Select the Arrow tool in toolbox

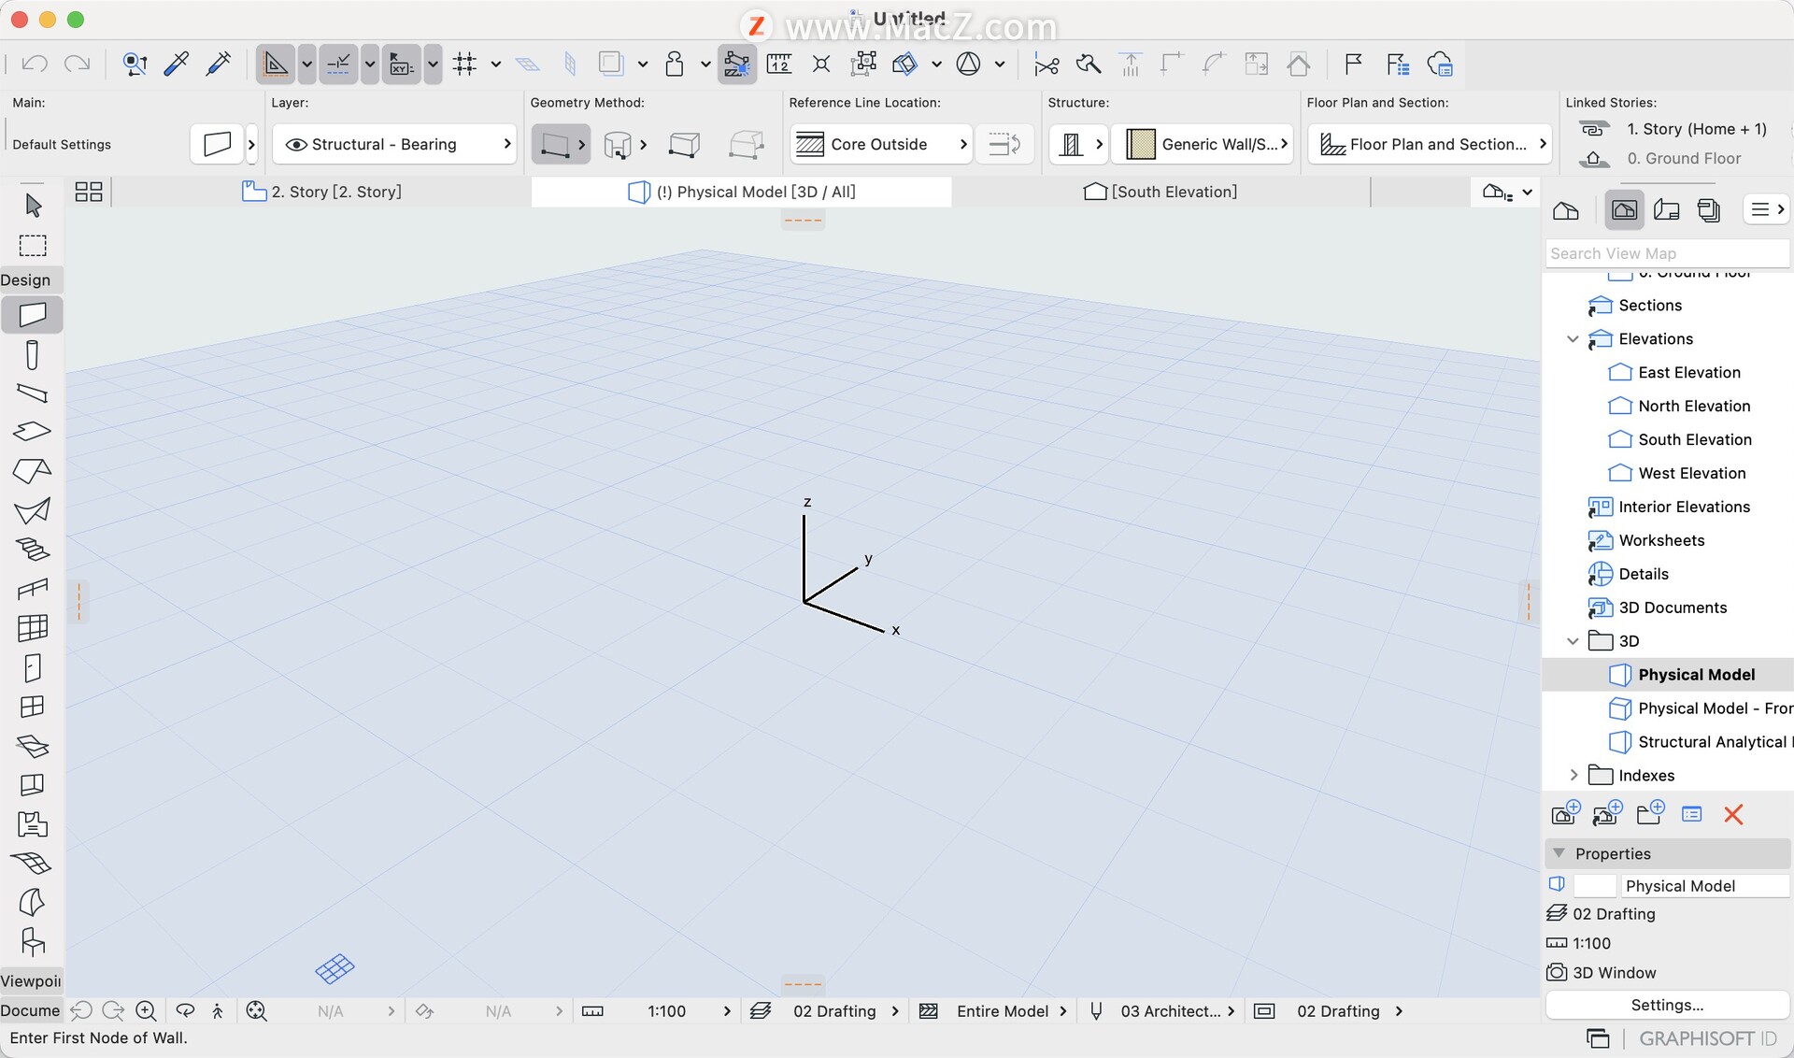[33, 205]
